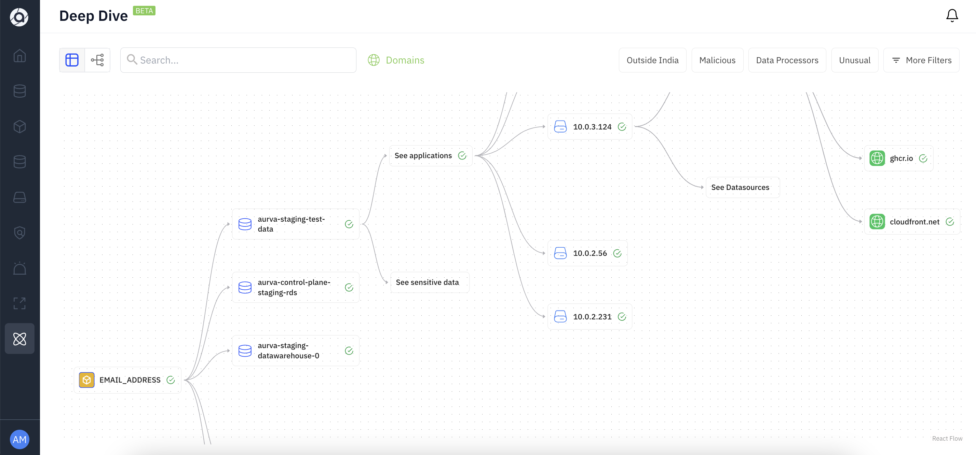Image resolution: width=976 pixels, height=455 pixels.
Task: Click inside the Search field
Action: point(238,60)
